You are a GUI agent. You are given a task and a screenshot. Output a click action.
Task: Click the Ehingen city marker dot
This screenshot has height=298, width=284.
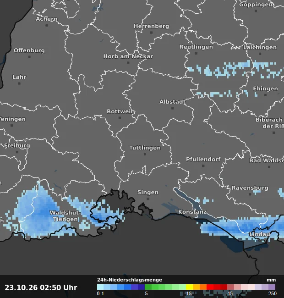tap(265, 95)
